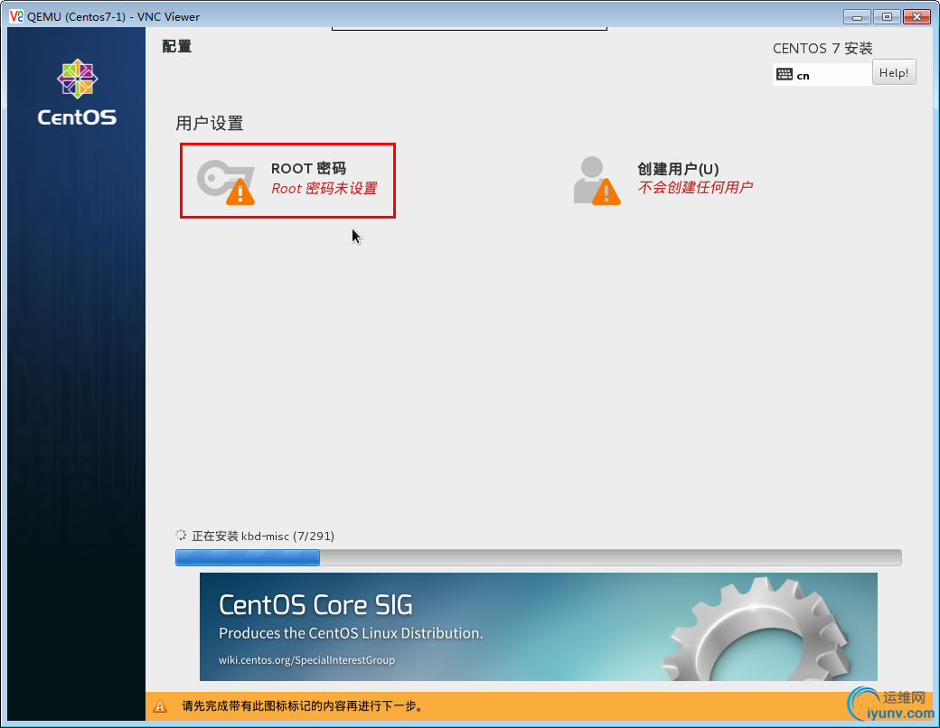Click the CentOS logo in sidebar
This screenshot has width=940, height=728.
coord(77,92)
